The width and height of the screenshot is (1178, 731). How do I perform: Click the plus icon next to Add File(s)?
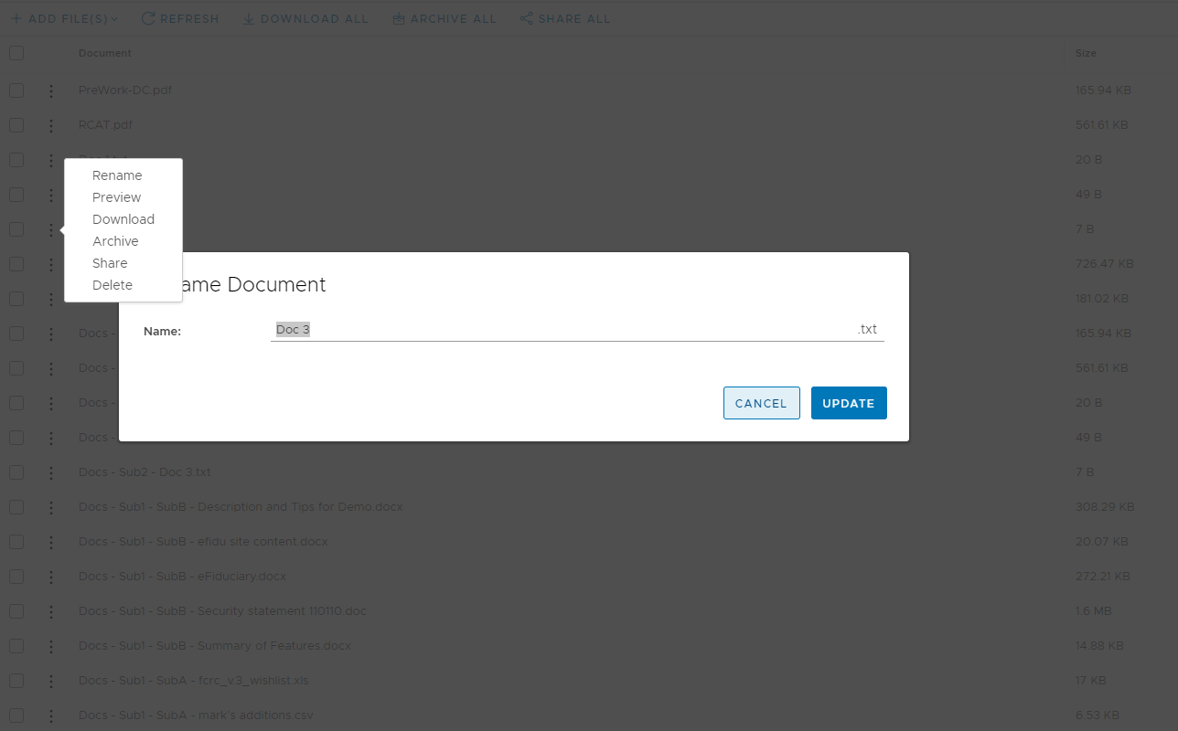pos(16,18)
